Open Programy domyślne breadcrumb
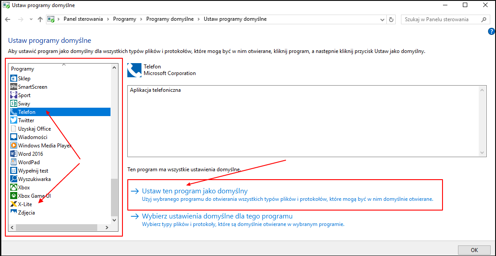The height and width of the screenshot is (256, 496). click(x=170, y=19)
